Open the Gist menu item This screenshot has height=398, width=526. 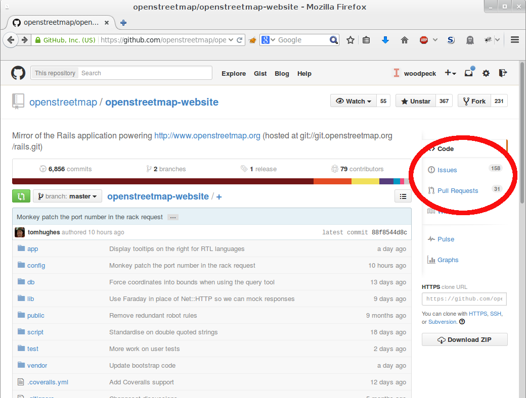tap(260, 73)
